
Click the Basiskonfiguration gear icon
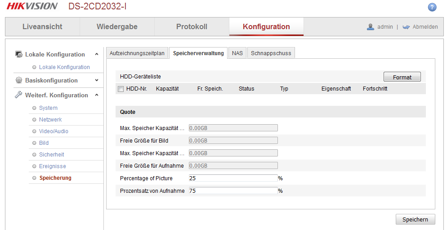[x=19, y=80]
